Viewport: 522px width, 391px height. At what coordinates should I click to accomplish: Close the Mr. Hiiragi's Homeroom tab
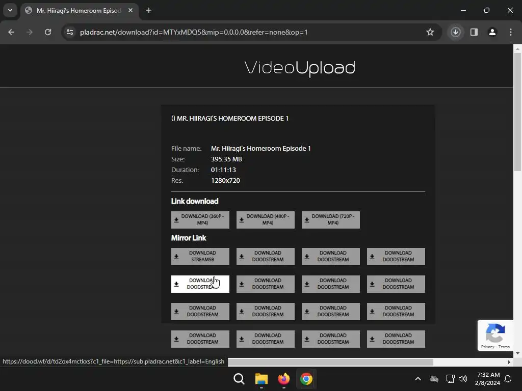(130, 11)
